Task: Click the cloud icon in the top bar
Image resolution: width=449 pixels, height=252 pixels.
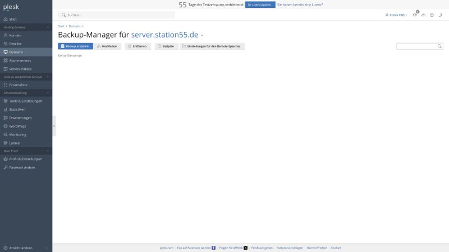Action: click(423, 15)
